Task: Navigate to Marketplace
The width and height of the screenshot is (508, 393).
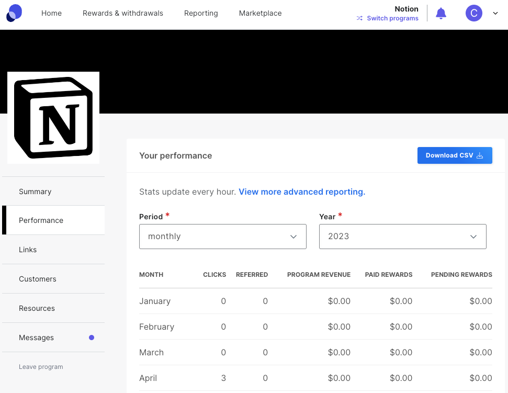Action: pyautogui.click(x=260, y=14)
